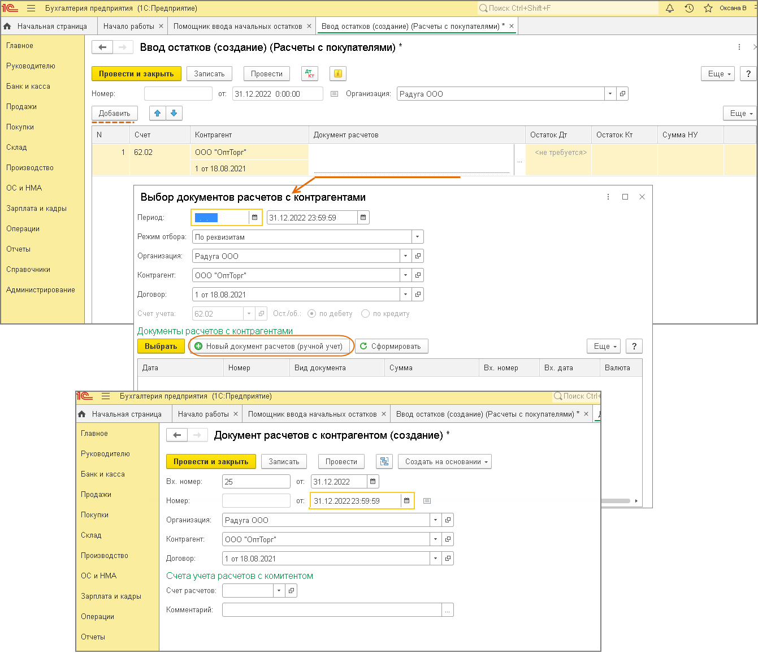
Task: Go back arrow in Ввод остатков form
Action: (102, 47)
